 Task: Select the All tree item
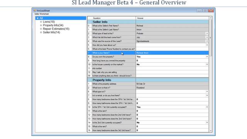point(41,18)
